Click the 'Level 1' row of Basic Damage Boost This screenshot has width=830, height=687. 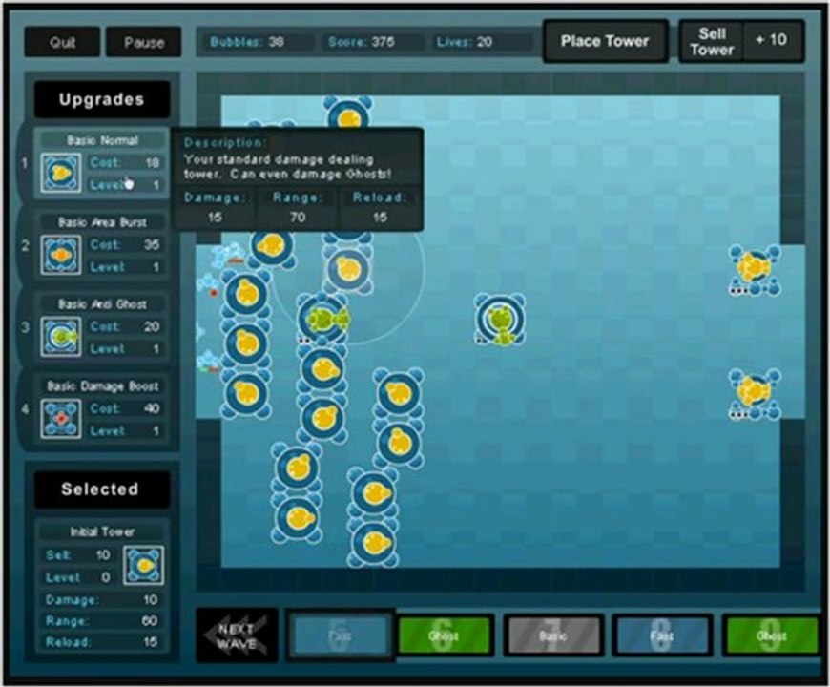124,431
